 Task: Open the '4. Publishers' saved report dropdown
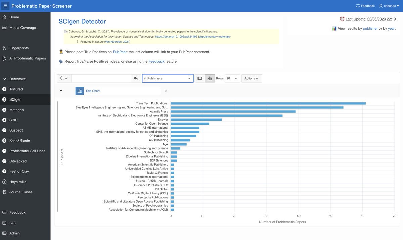click(168, 78)
